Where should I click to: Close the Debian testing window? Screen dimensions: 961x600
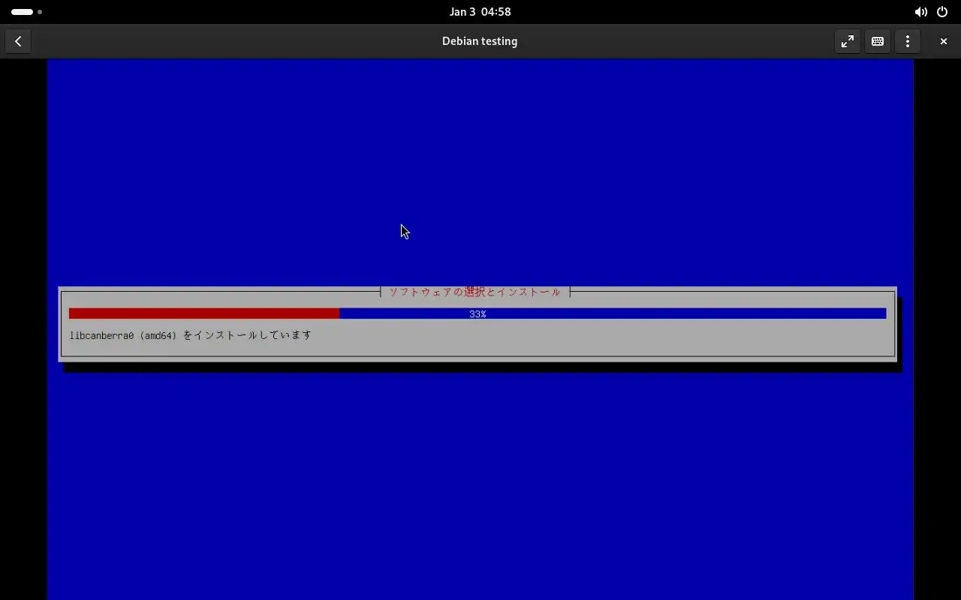coord(944,41)
